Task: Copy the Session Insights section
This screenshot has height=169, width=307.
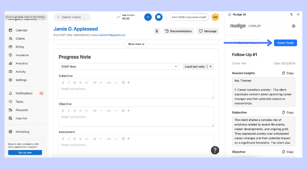Action: click(288, 73)
